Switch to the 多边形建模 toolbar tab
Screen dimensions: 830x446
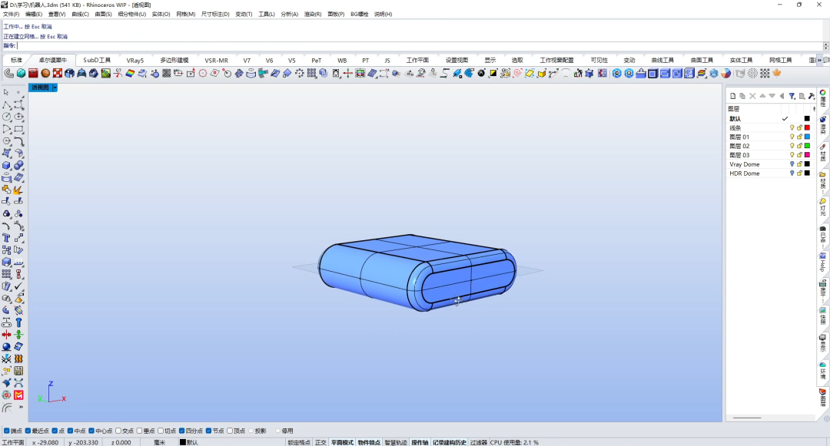click(x=174, y=60)
